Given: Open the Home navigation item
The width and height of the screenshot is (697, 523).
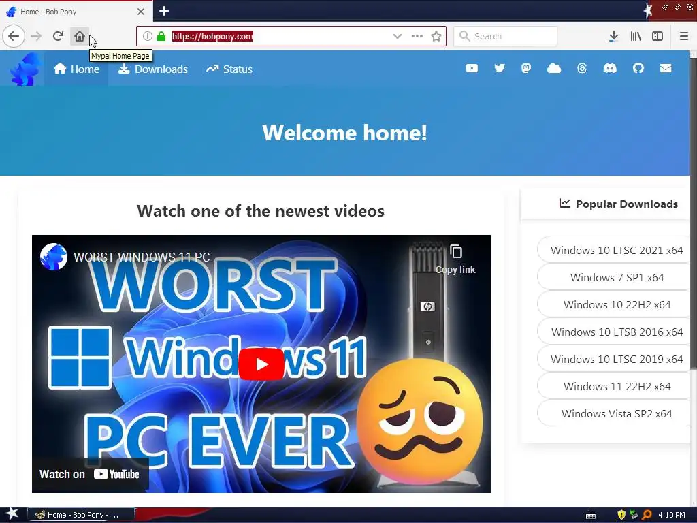Looking at the screenshot, I should click(x=76, y=69).
